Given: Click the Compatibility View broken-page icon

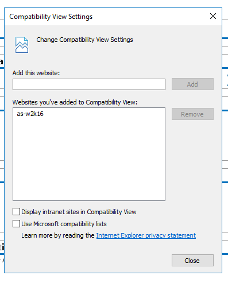Looking at the screenshot, I should 22,45.
